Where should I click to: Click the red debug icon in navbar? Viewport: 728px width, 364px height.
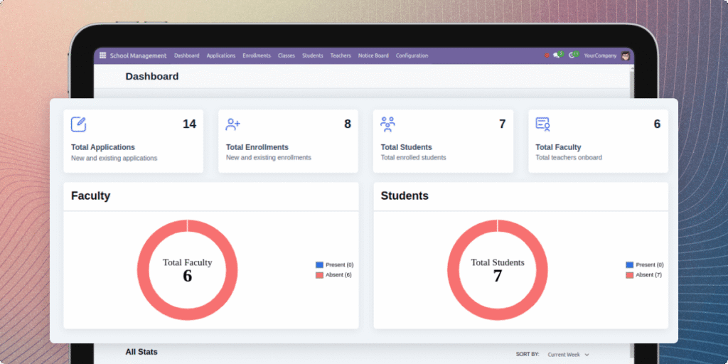coord(547,55)
